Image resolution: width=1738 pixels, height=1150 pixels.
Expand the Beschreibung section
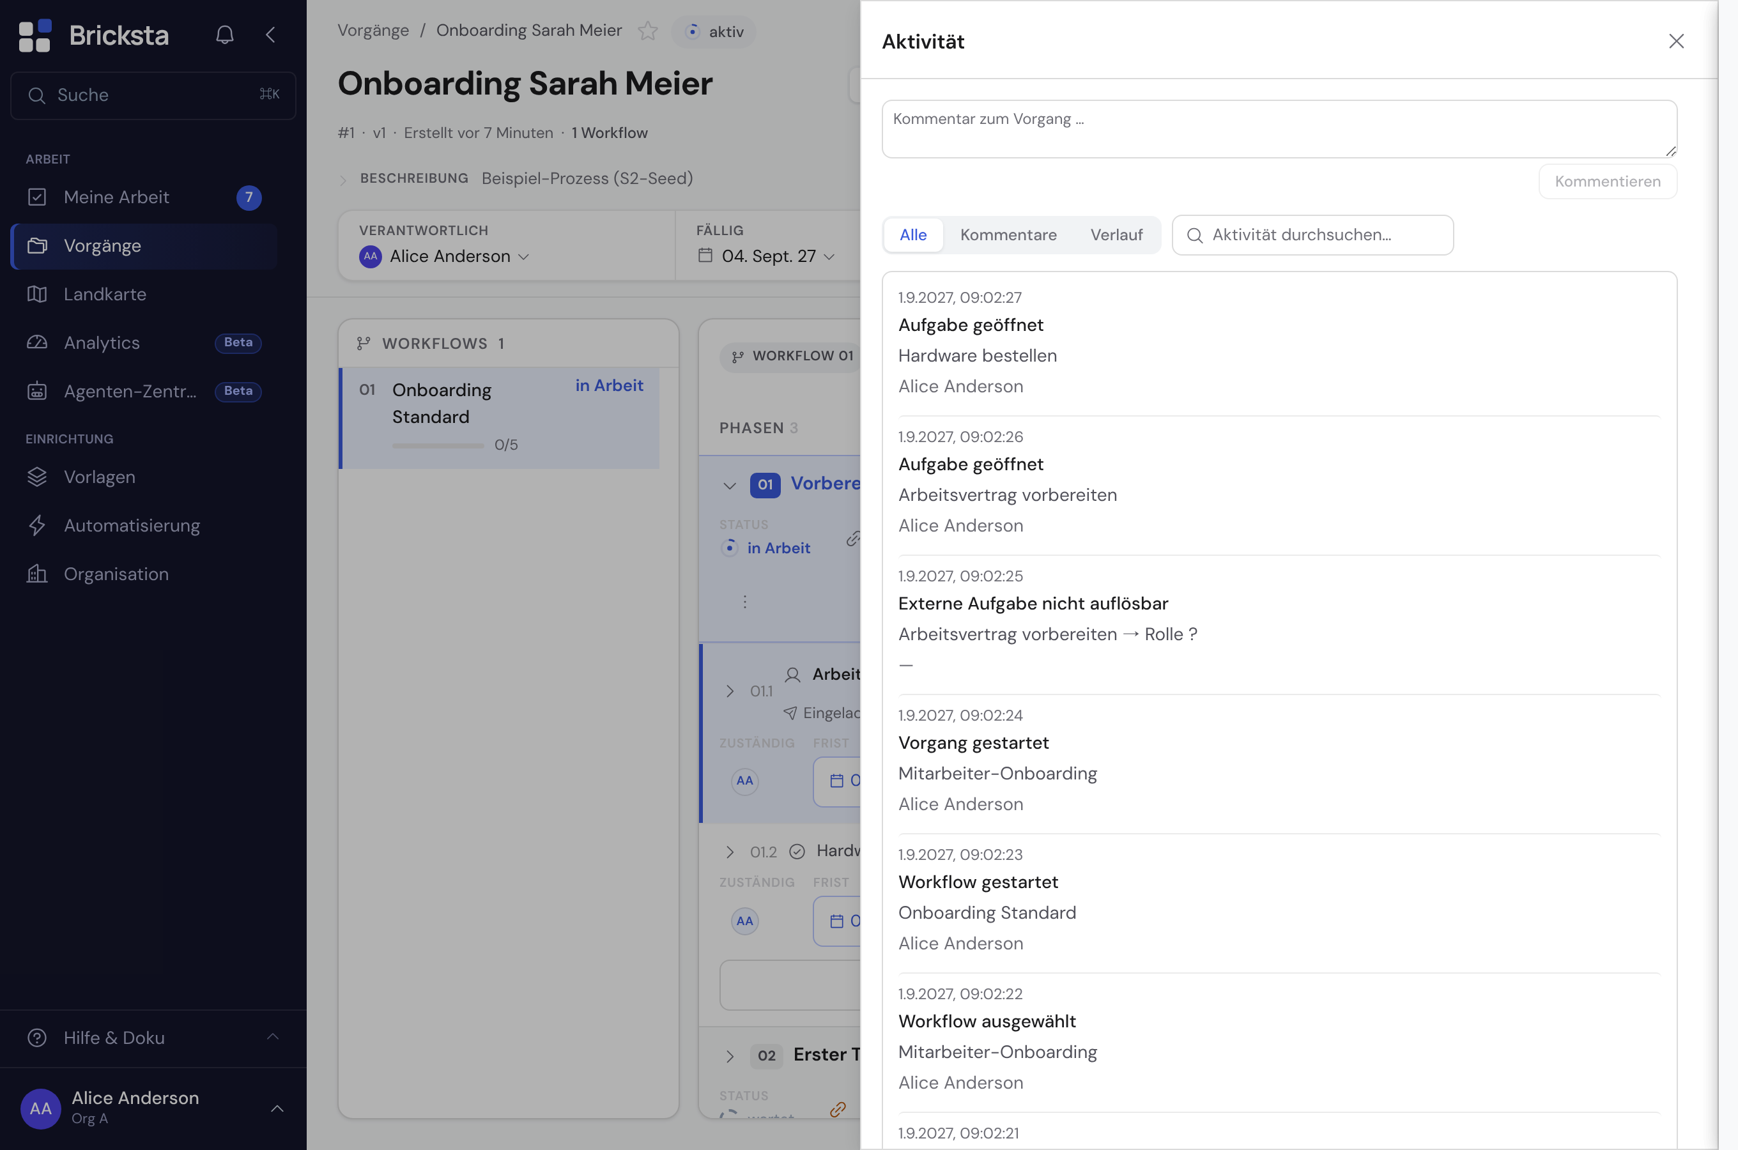[x=342, y=179]
